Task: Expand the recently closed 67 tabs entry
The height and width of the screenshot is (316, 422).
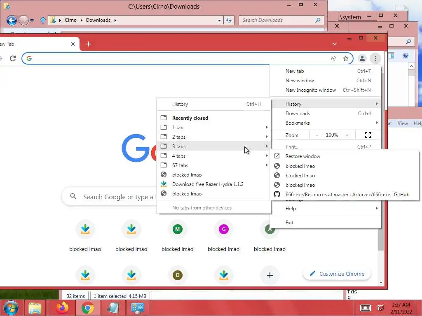Action: coord(214,165)
